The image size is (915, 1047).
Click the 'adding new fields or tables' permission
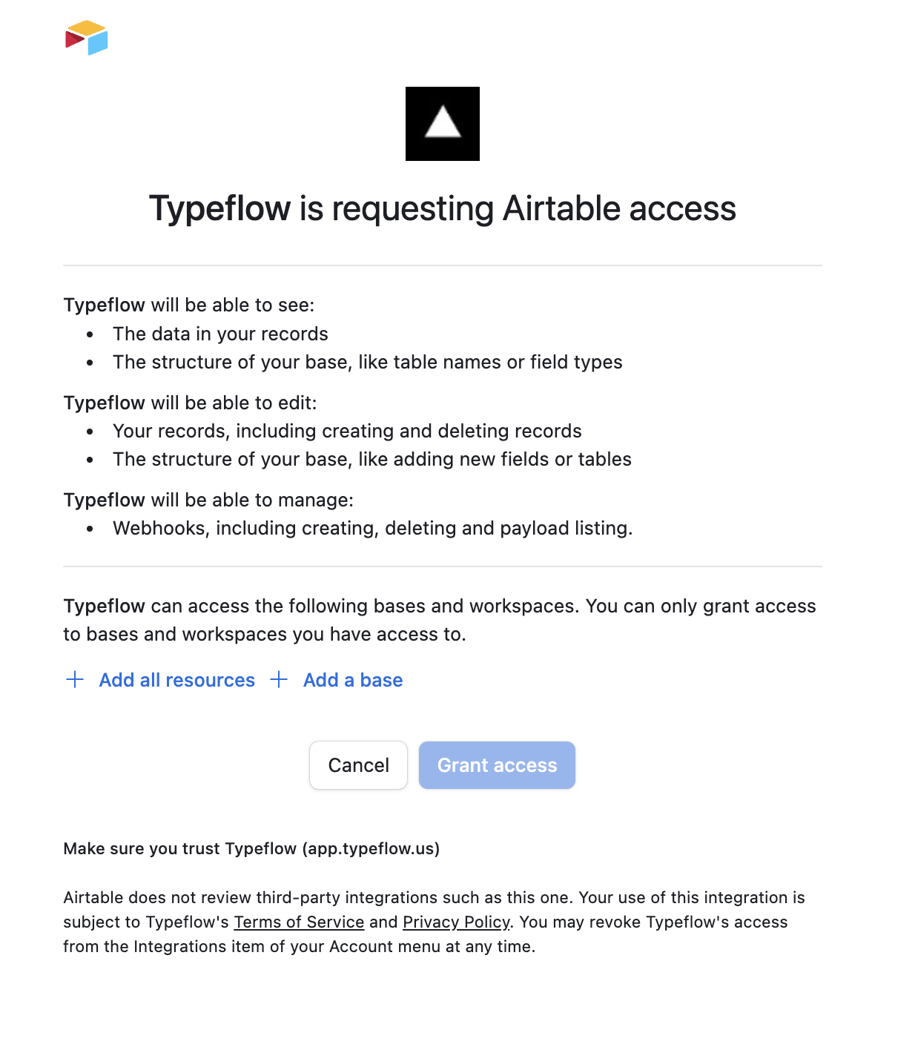pyautogui.click(x=371, y=459)
